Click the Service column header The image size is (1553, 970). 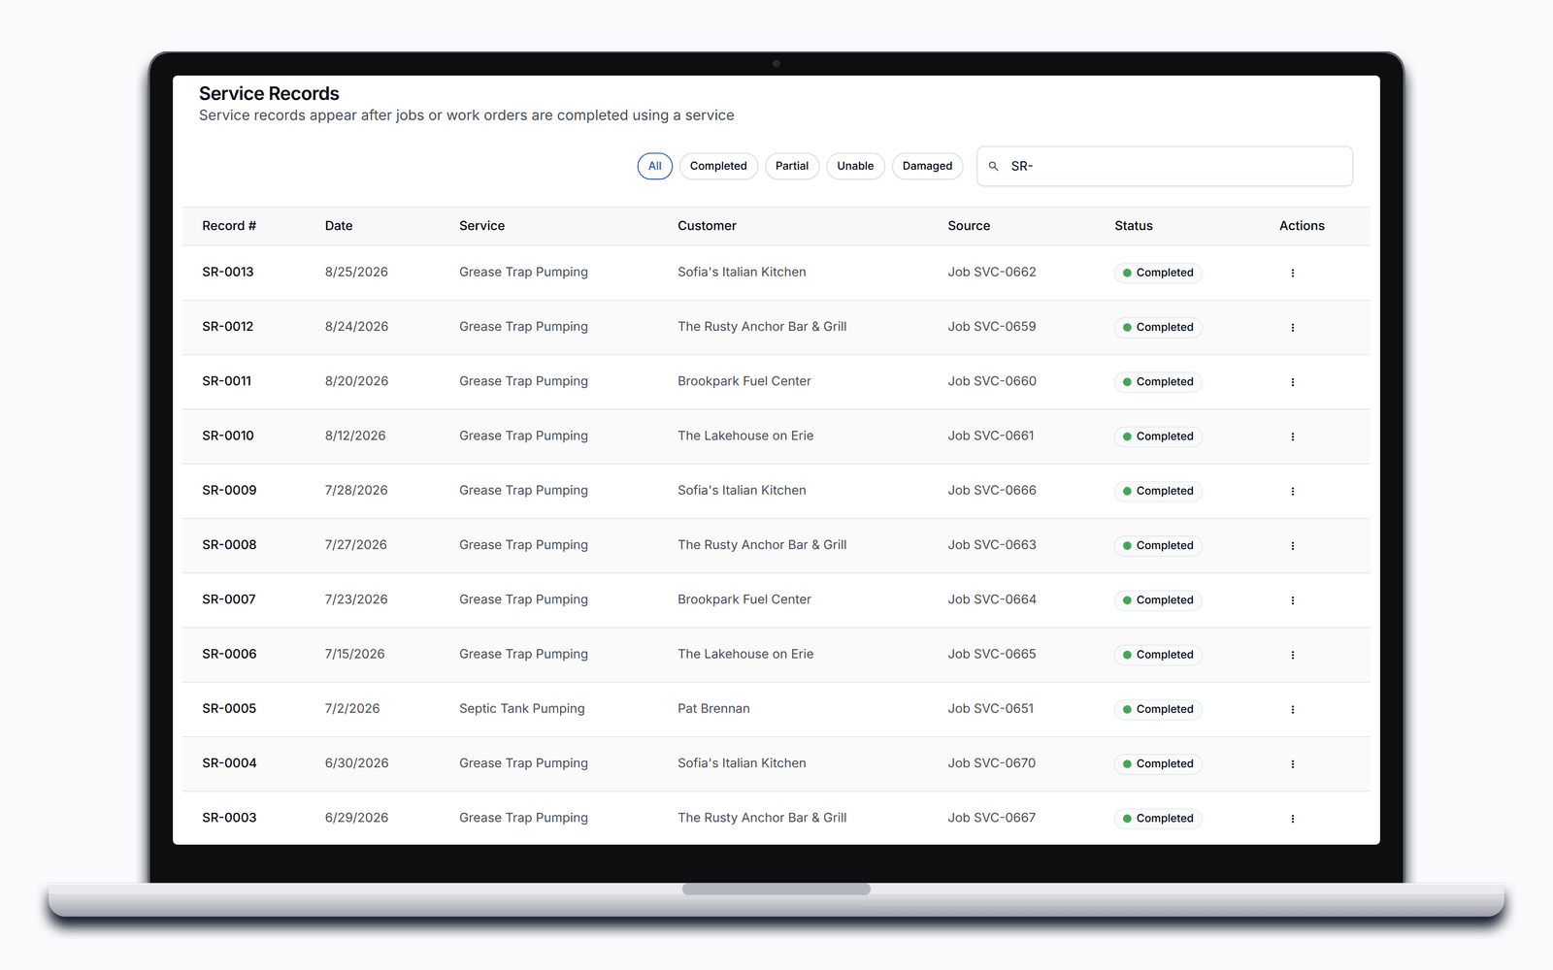481,226
